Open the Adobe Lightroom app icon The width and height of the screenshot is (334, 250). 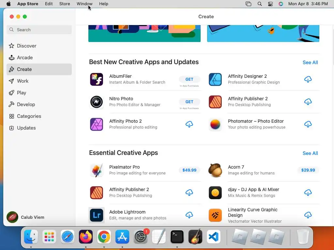[x=97, y=215]
